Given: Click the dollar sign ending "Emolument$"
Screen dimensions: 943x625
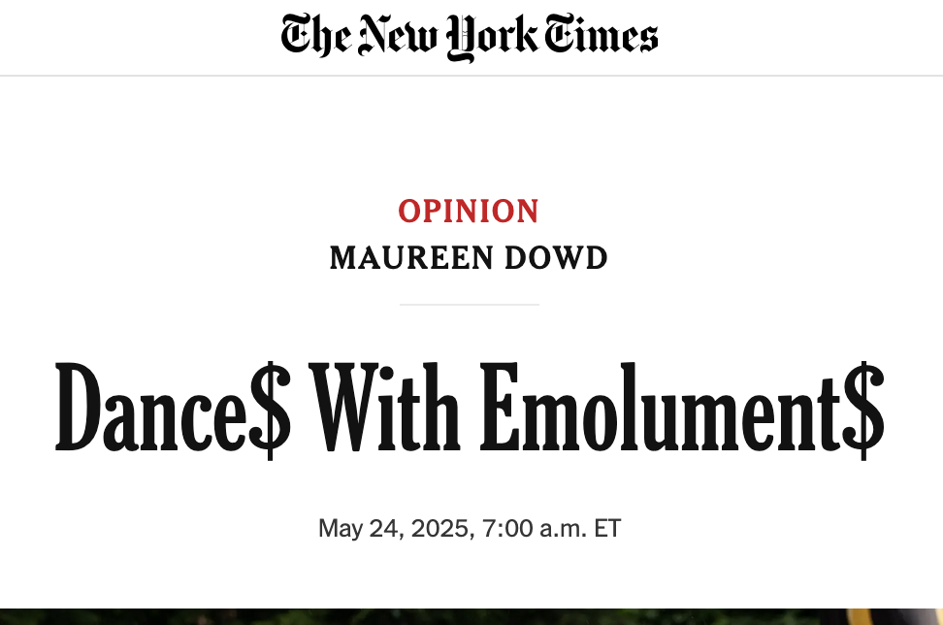Looking at the screenshot, I should point(863,411).
